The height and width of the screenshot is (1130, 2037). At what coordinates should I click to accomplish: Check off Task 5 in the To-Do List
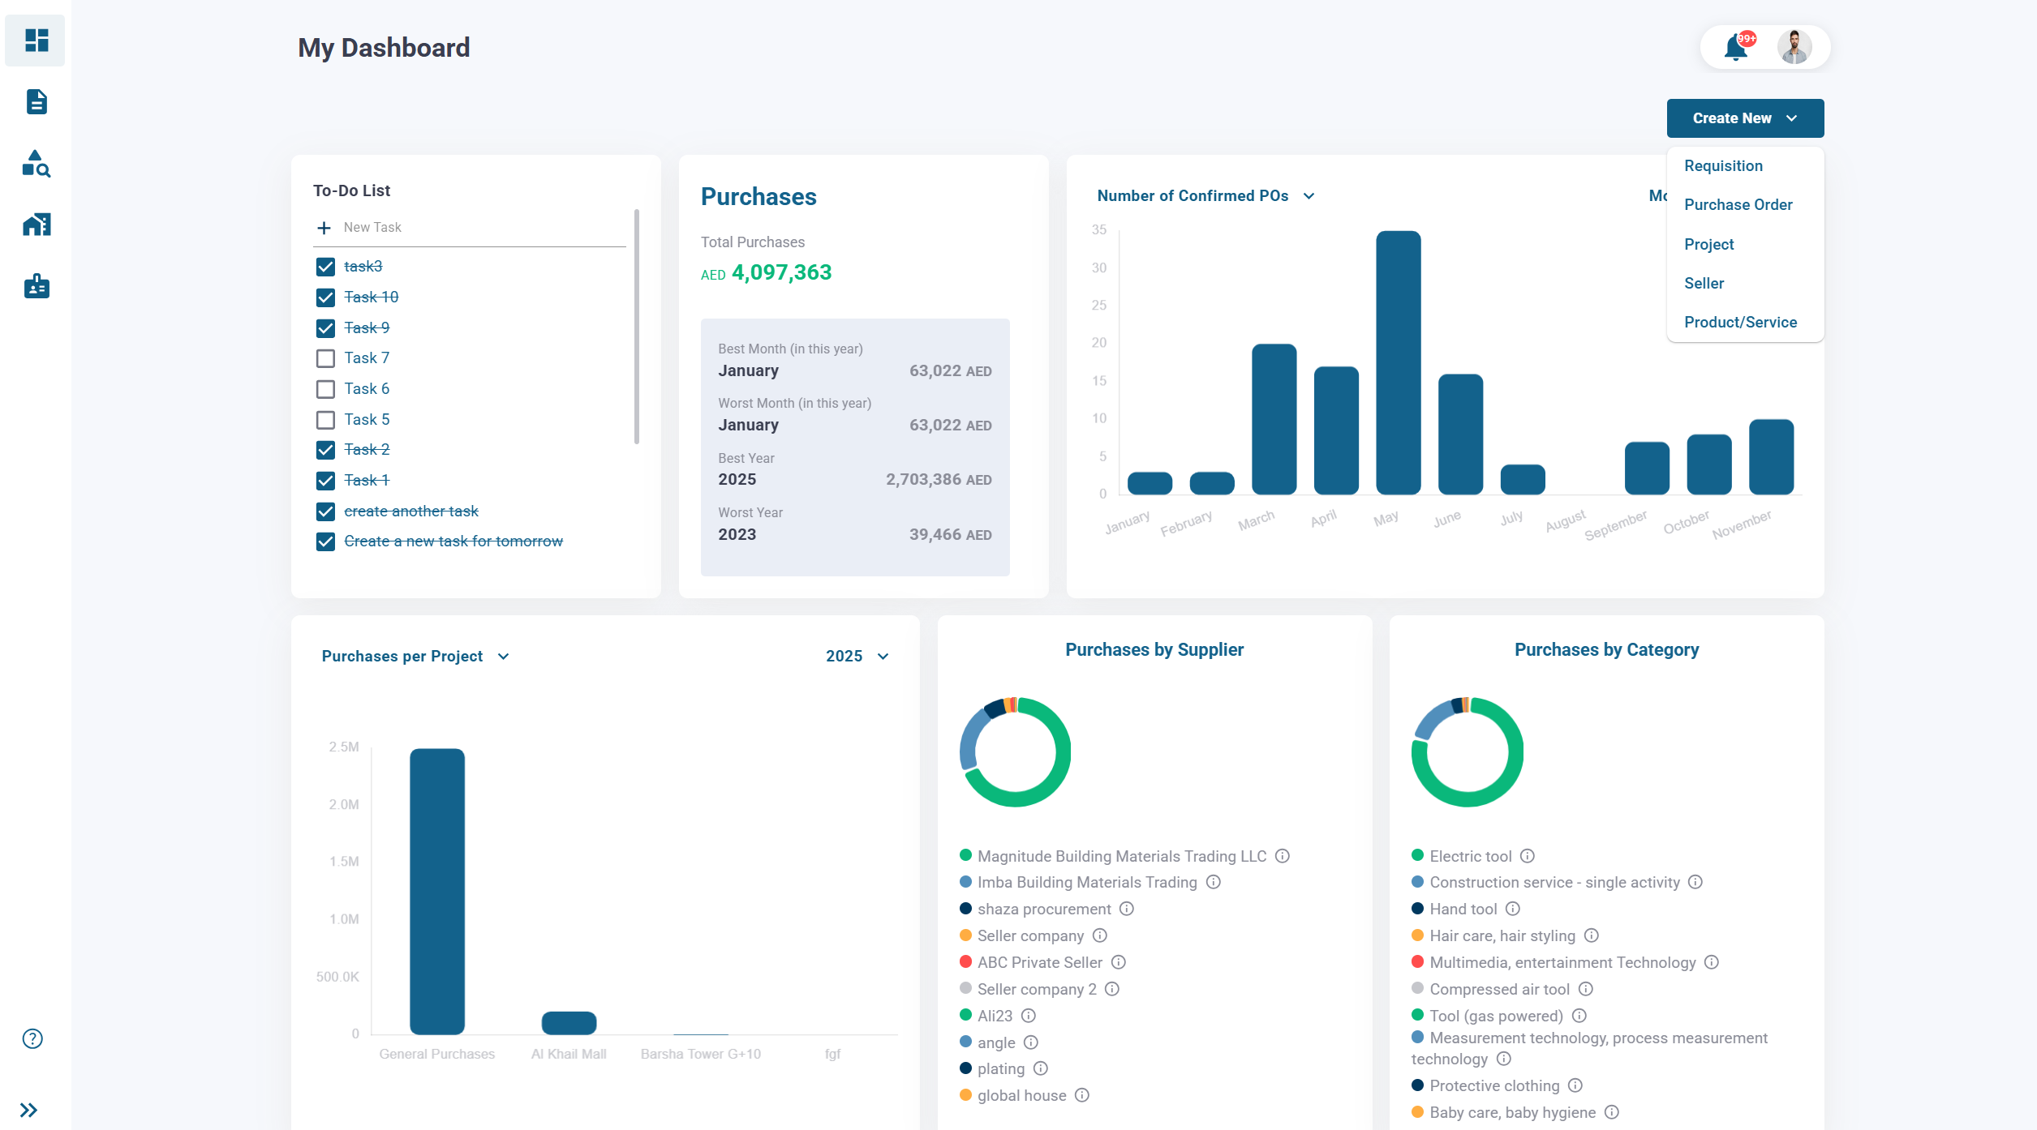click(325, 419)
